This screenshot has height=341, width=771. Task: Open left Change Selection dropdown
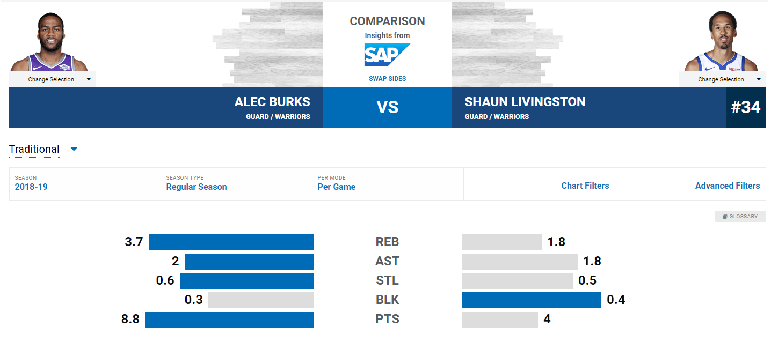53,79
